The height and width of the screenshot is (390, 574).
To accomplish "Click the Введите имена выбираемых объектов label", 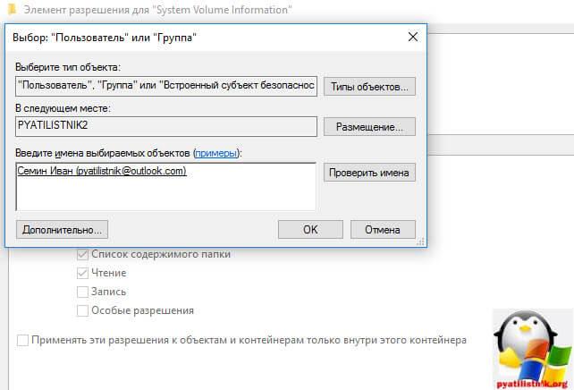I will coord(129,153).
